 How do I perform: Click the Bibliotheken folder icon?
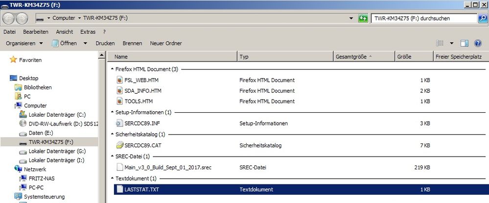pos(18,87)
